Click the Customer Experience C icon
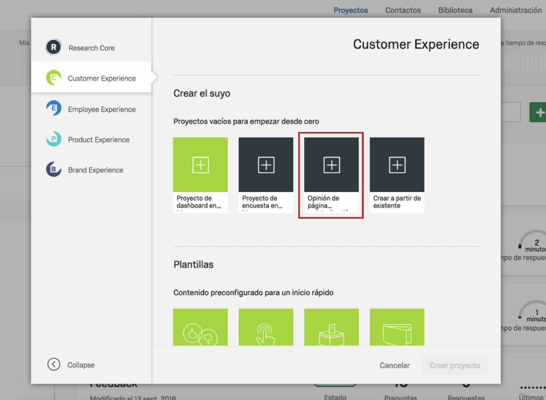Screen dimensions: 546x400 click(x=53, y=78)
